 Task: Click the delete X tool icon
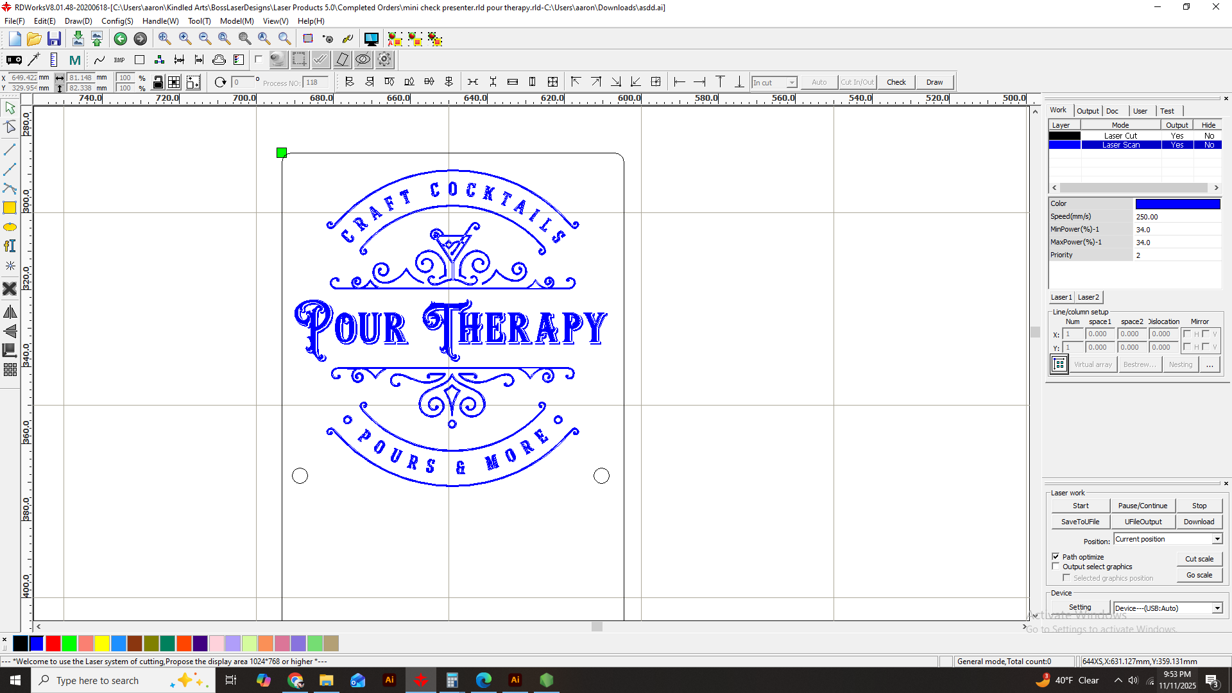click(10, 289)
